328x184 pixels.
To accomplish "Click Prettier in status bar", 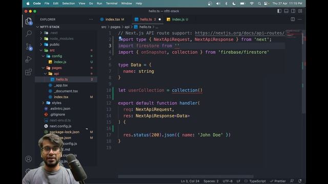I will coord(278,181).
